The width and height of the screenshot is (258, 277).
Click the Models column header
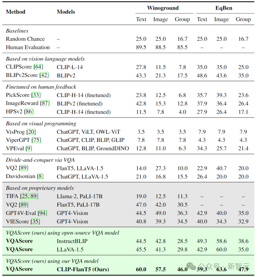pos(66,12)
